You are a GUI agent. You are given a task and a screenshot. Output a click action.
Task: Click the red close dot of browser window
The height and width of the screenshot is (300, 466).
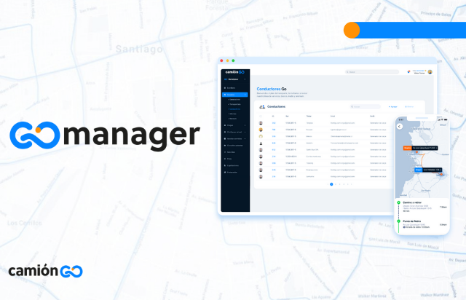click(x=221, y=60)
